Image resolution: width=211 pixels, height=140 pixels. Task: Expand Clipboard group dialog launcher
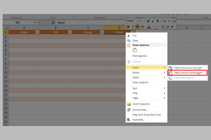pyautogui.click(x=32, y=17)
